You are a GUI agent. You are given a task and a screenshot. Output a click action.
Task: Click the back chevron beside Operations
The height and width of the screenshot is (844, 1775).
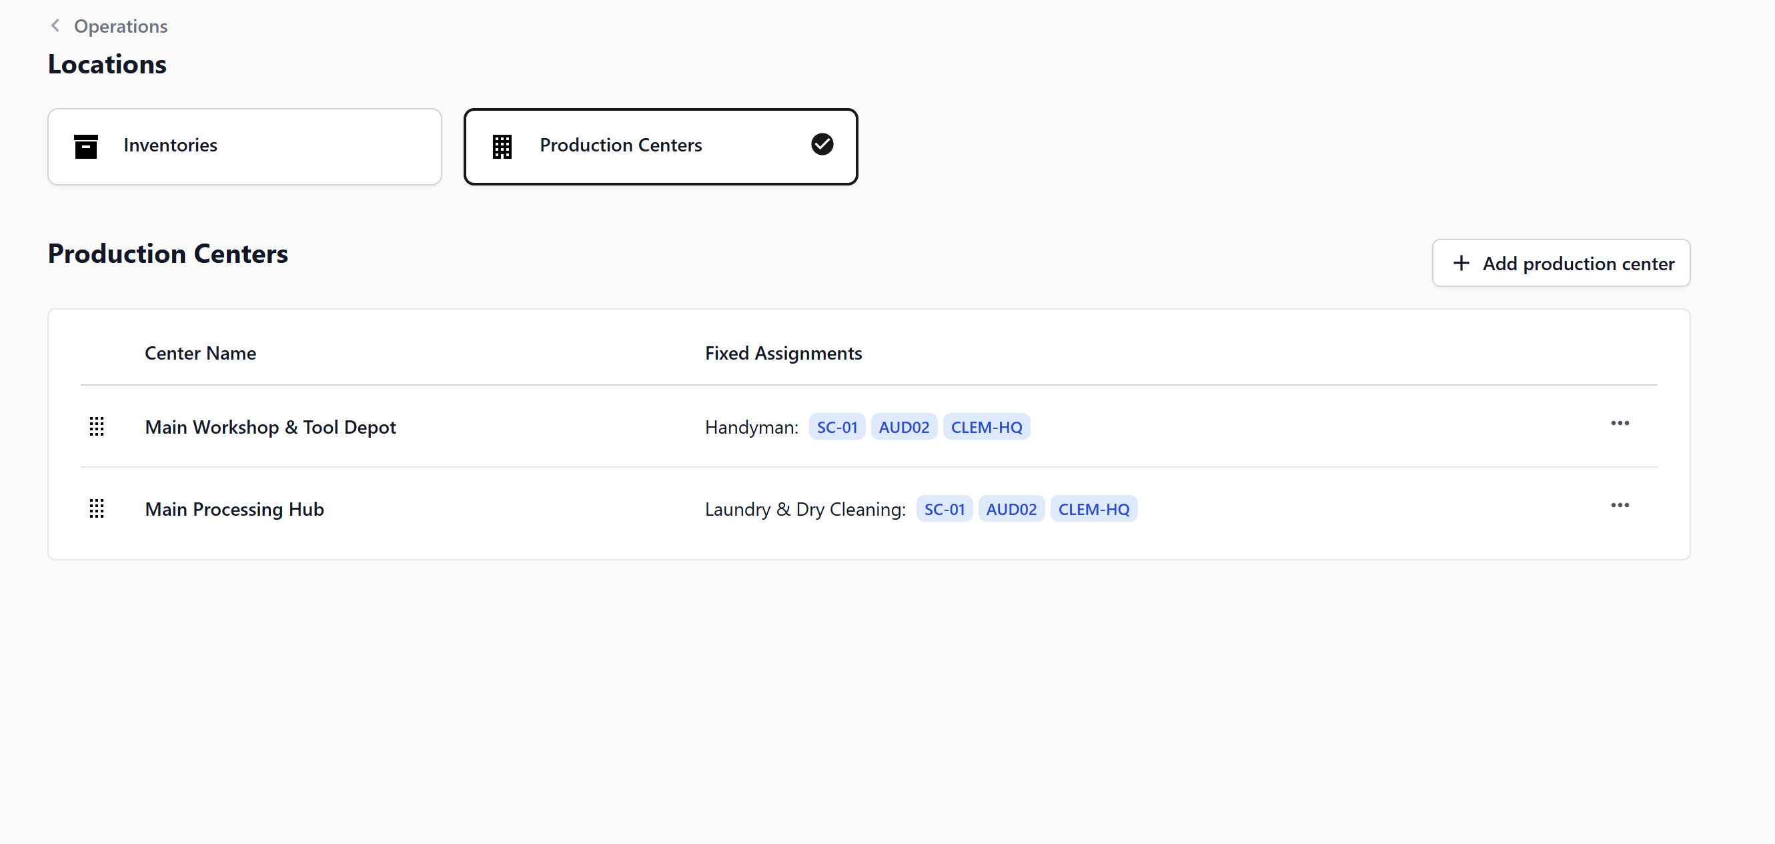[55, 25]
